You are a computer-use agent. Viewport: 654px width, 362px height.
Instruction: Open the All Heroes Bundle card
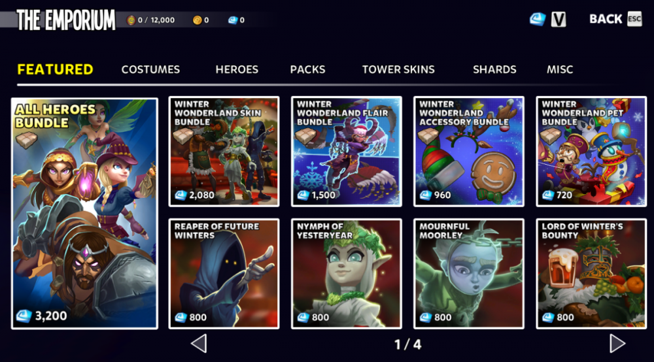tap(84, 213)
